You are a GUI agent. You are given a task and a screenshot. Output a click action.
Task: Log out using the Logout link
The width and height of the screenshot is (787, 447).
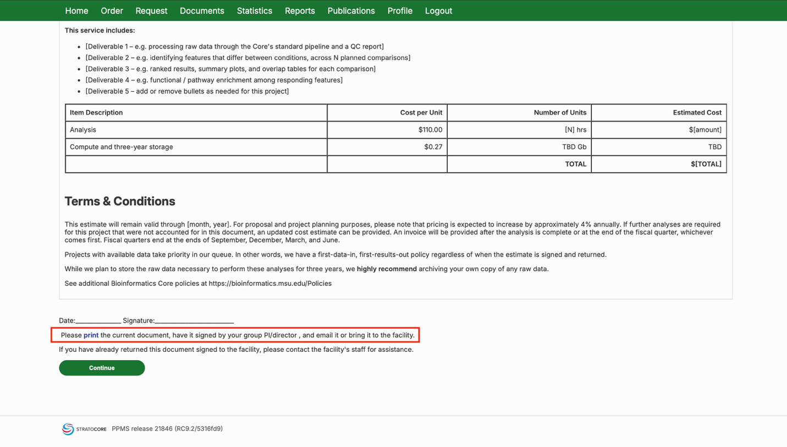[438, 11]
